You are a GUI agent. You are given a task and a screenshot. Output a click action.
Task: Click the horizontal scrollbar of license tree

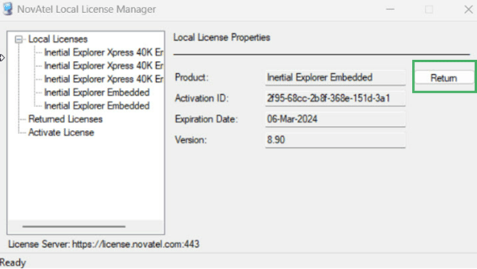click(74, 226)
